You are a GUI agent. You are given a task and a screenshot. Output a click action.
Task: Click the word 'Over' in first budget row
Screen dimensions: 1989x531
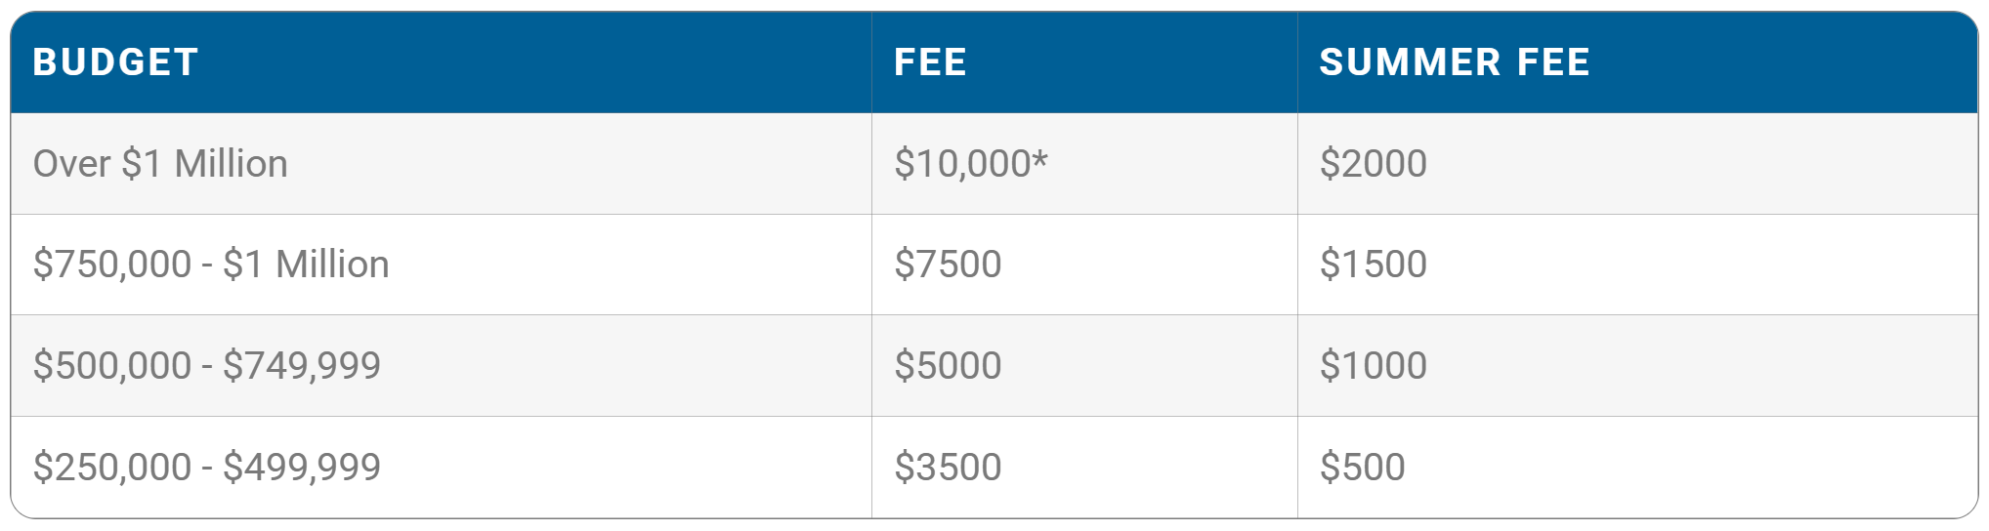[x=71, y=164]
